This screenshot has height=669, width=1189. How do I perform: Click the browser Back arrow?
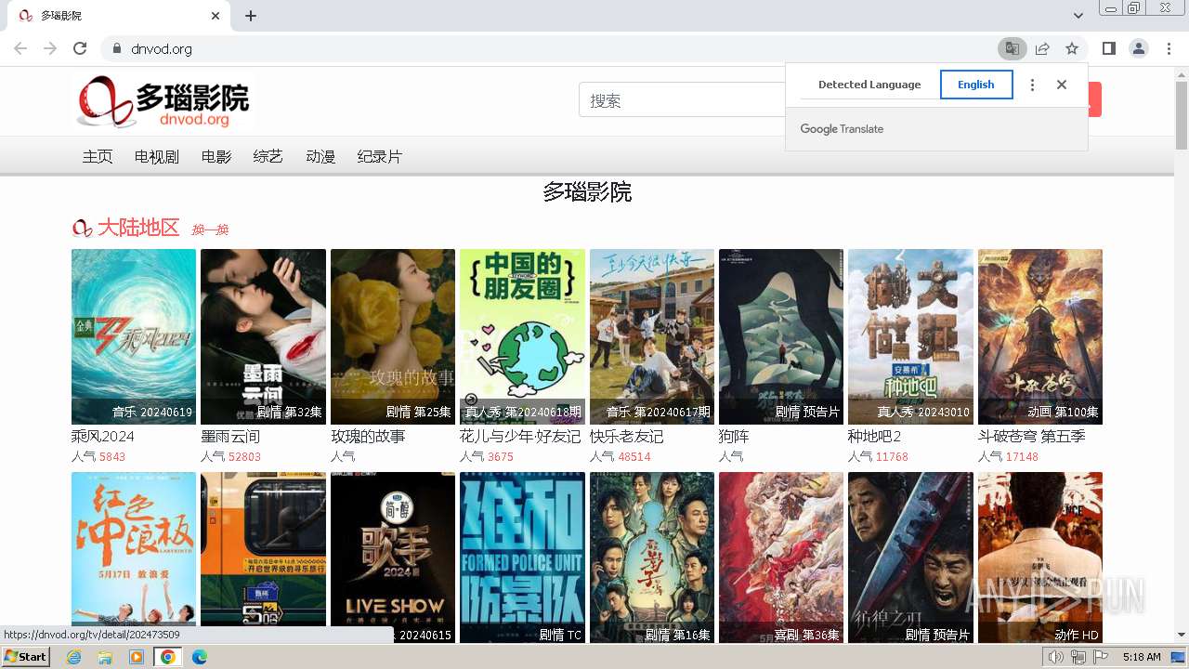coord(20,48)
